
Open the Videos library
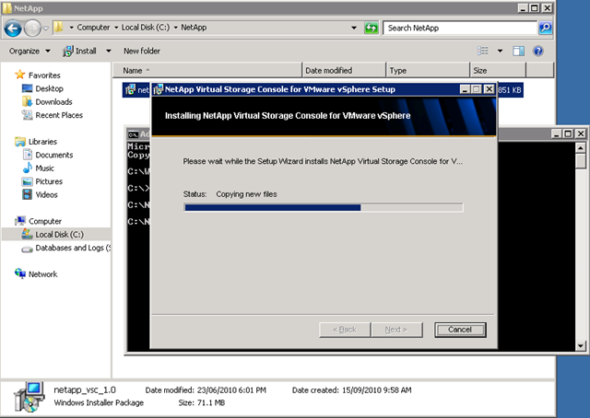[46, 194]
